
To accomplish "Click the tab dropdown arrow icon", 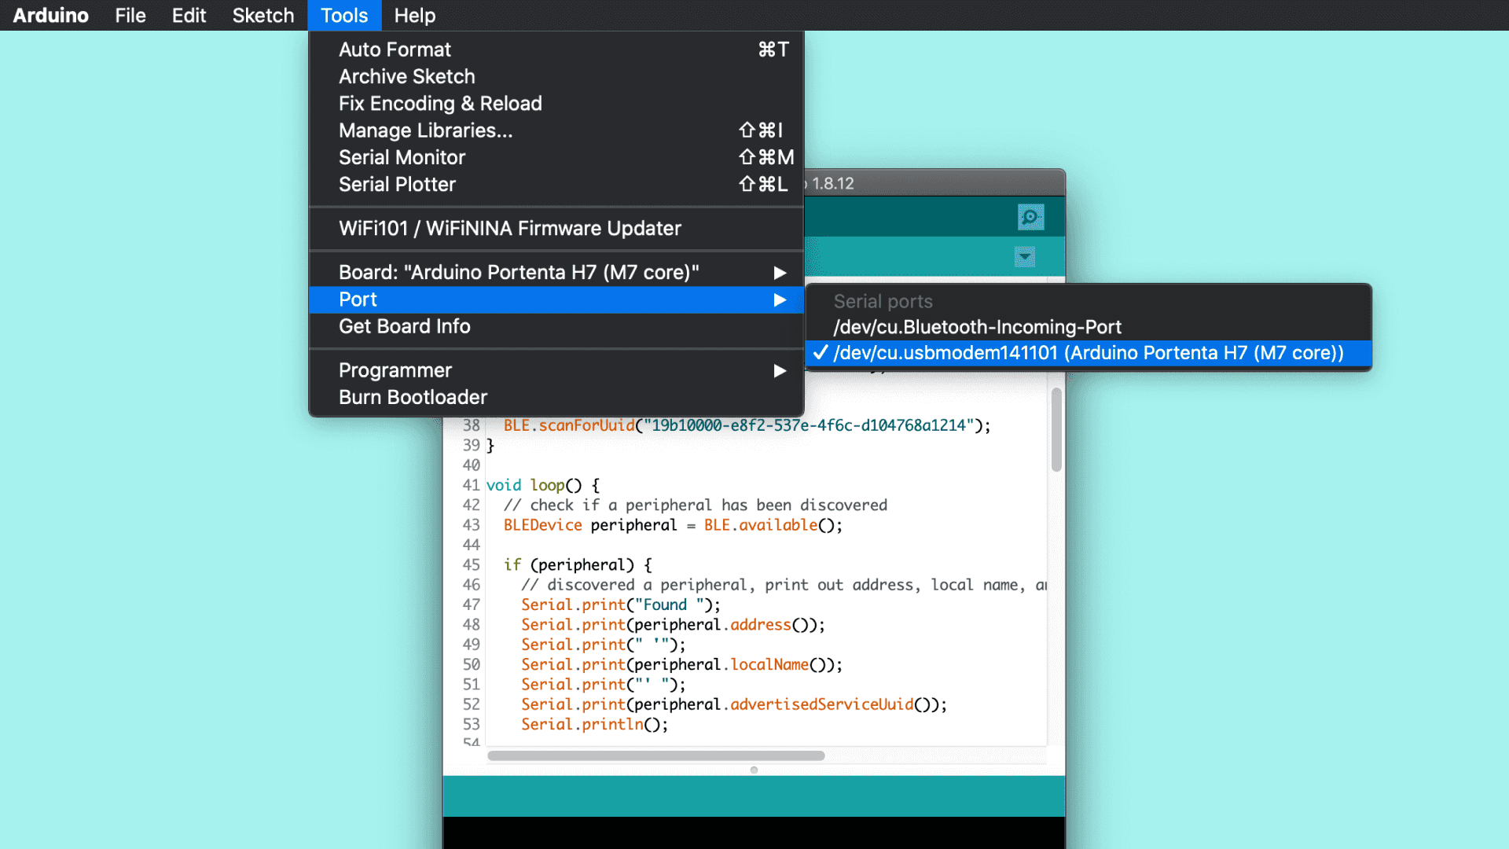I will tap(1024, 256).
